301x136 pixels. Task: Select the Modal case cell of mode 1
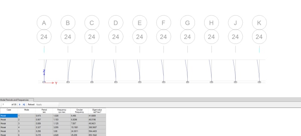pyautogui.click(x=9, y=116)
